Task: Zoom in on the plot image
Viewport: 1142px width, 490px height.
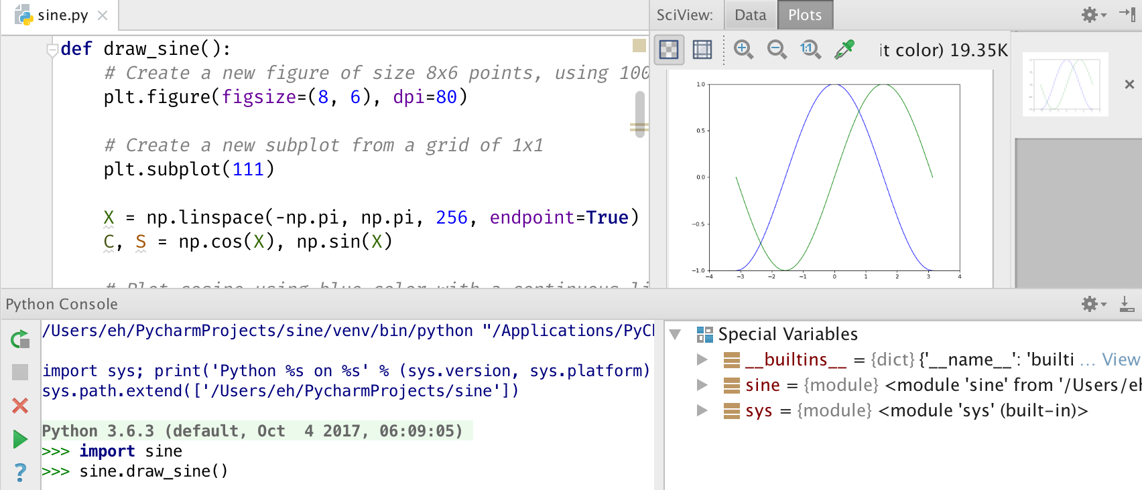Action: (743, 50)
